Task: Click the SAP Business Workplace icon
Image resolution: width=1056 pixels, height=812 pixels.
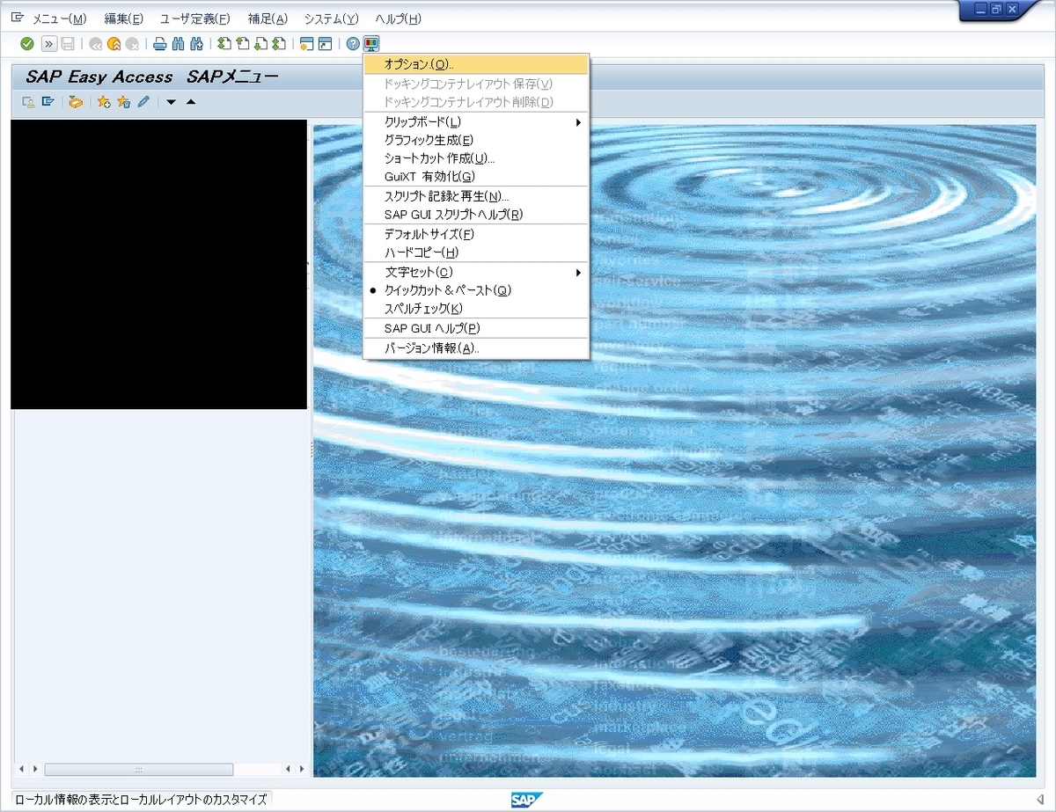Action: point(76,102)
